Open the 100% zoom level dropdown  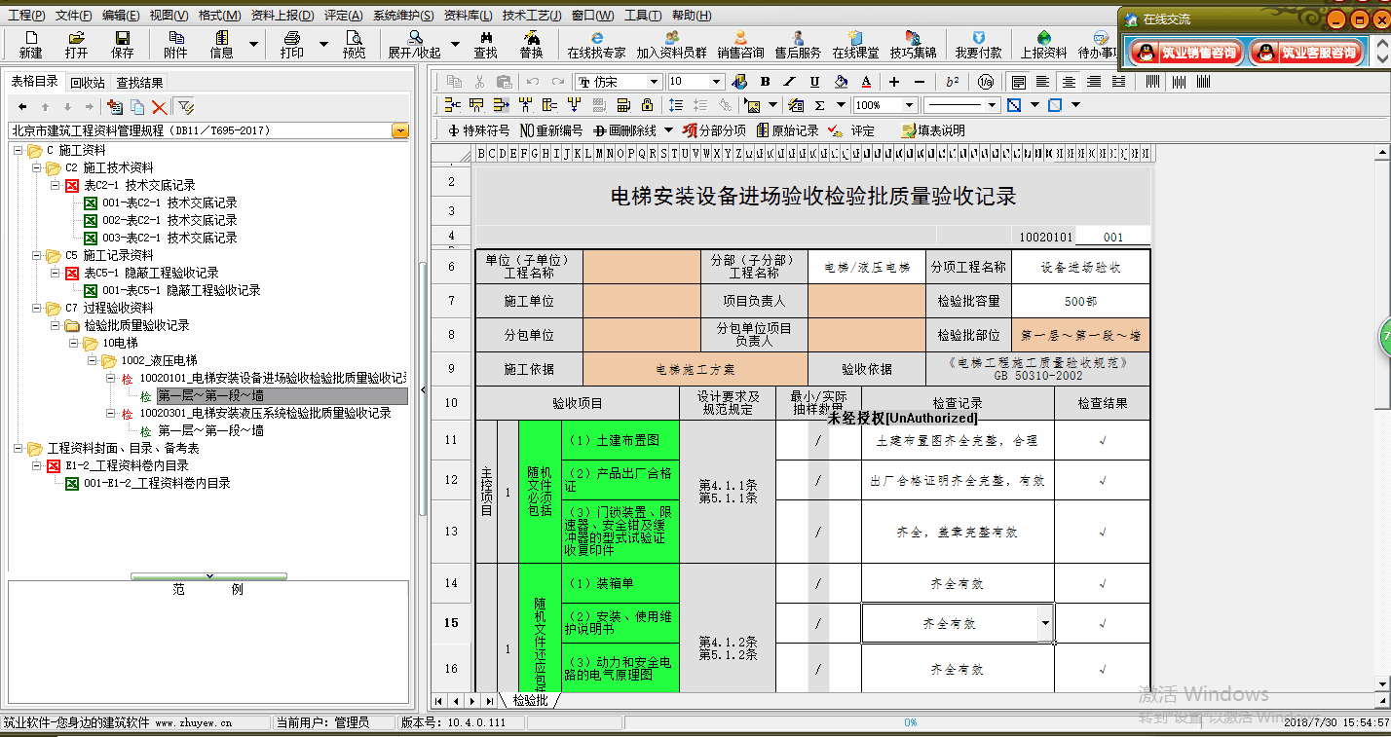click(x=910, y=105)
